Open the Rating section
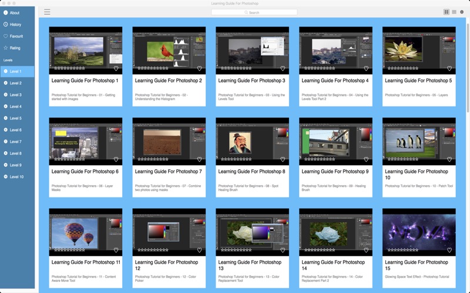 [x=17, y=48]
